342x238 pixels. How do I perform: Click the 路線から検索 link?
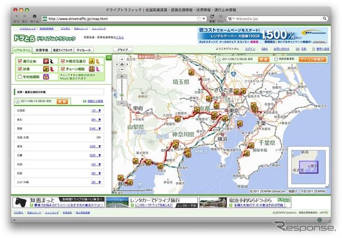(95, 101)
